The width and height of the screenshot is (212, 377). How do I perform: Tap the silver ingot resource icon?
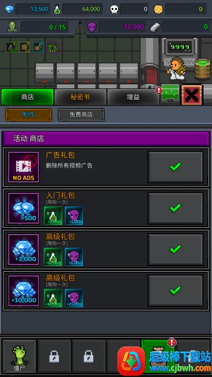pos(155,27)
